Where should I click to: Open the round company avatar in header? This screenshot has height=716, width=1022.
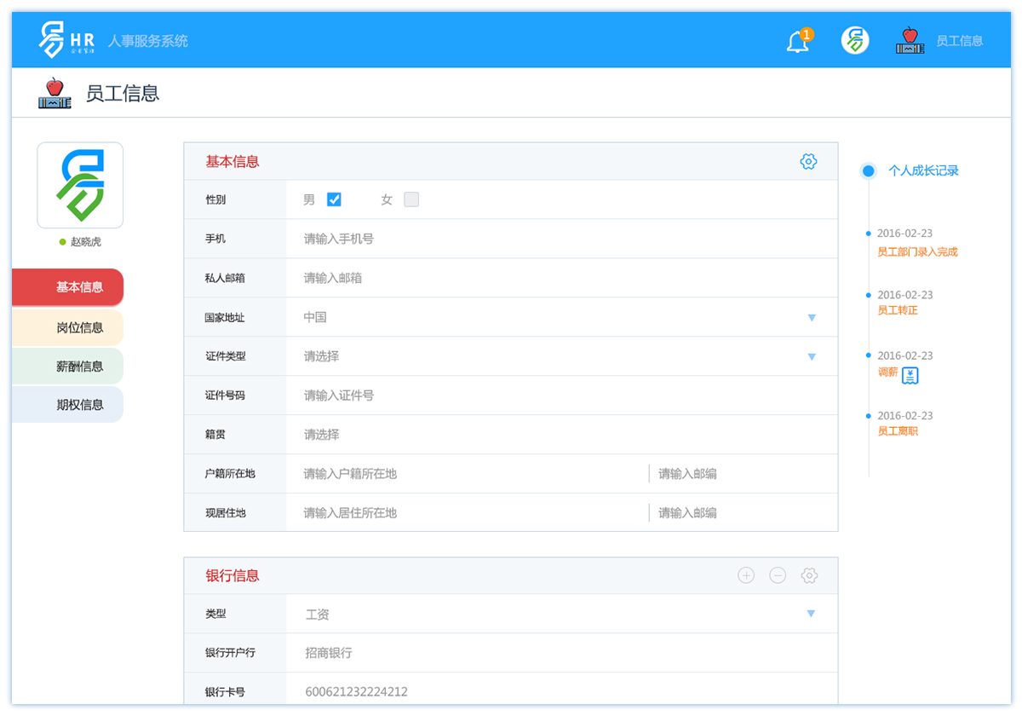point(855,40)
